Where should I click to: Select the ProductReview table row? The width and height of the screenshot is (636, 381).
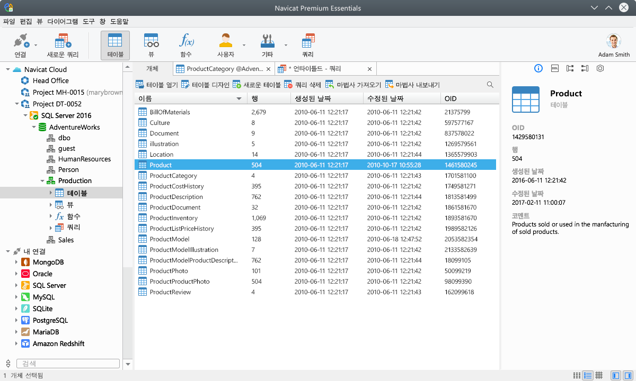click(x=315, y=292)
